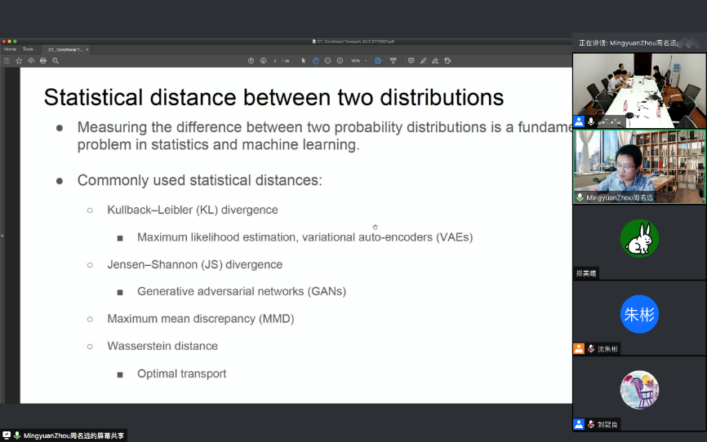
Task: Click the muted mic icon beside 沈朱彬
Action: click(x=591, y=349)
